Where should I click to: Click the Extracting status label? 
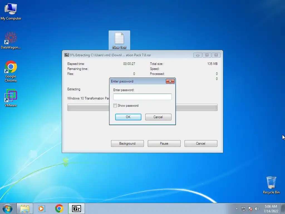(74, 89)
